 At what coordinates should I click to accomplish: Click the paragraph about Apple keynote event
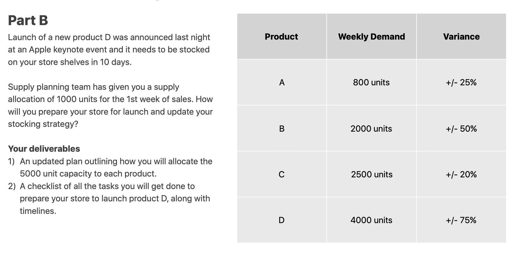(109, 49)
